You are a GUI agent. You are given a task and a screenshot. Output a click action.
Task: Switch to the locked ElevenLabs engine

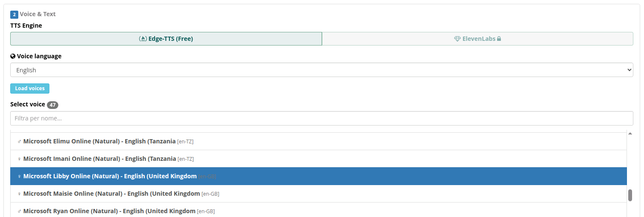[x=477, y=39]
